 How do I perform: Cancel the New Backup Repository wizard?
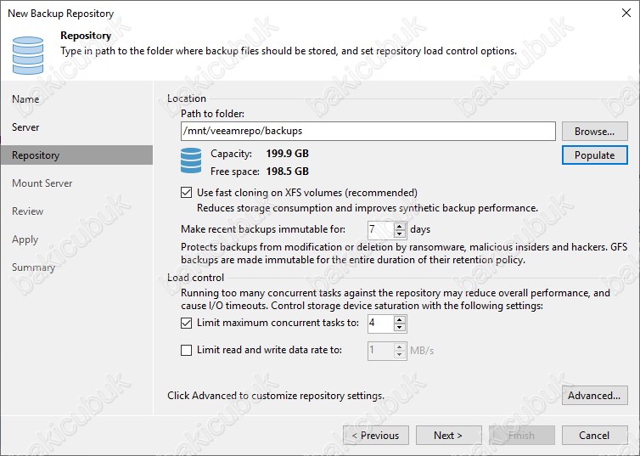pos(594,435)
